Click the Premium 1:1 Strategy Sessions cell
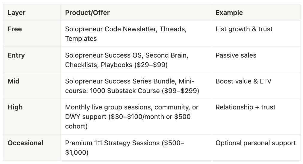 tap(136, 147)
